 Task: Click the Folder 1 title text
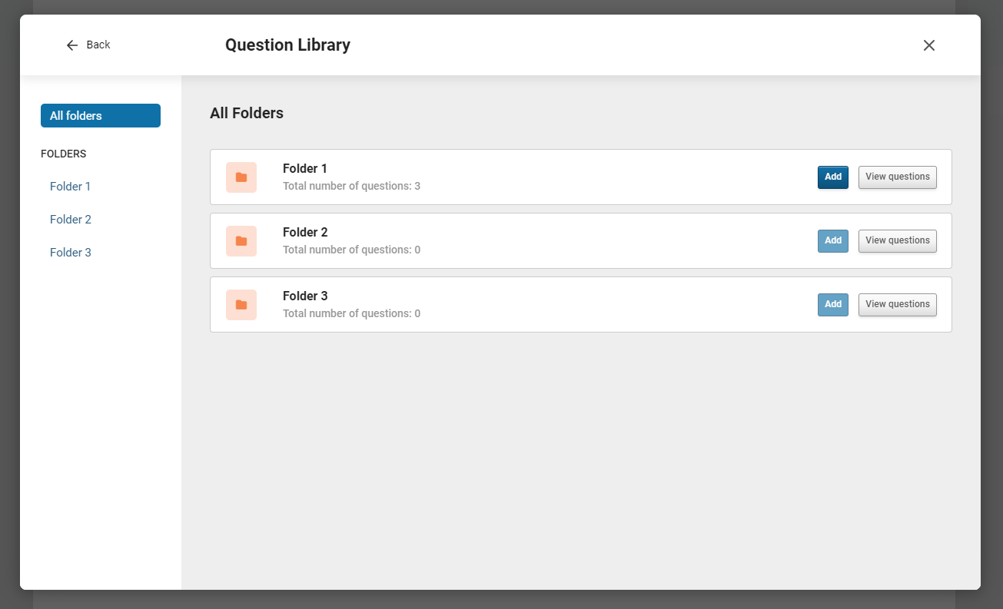[x=305, y=168]
